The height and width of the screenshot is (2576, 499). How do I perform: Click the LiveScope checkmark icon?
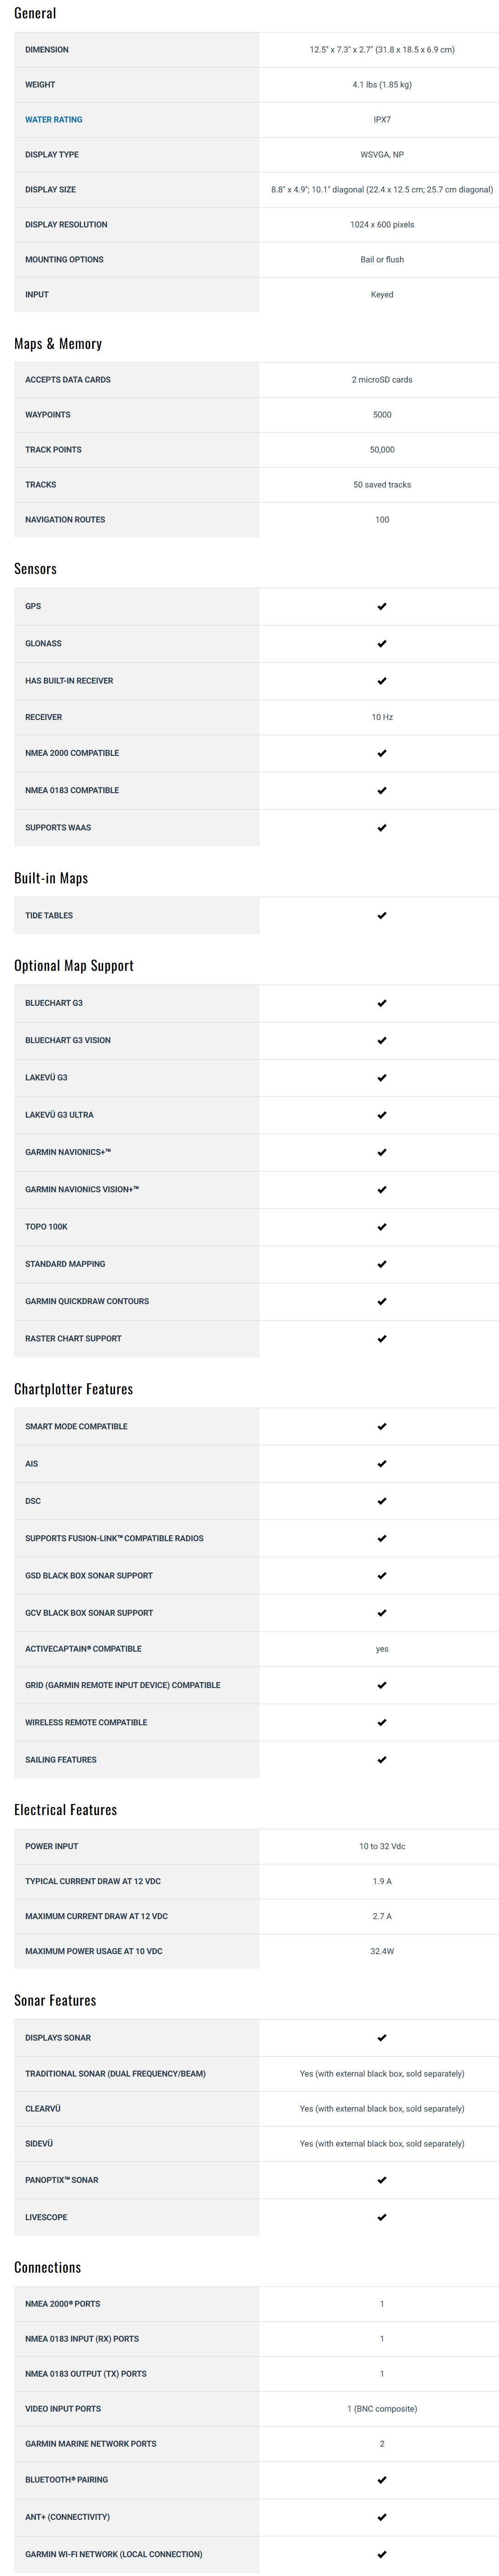tap(382, 2218)
